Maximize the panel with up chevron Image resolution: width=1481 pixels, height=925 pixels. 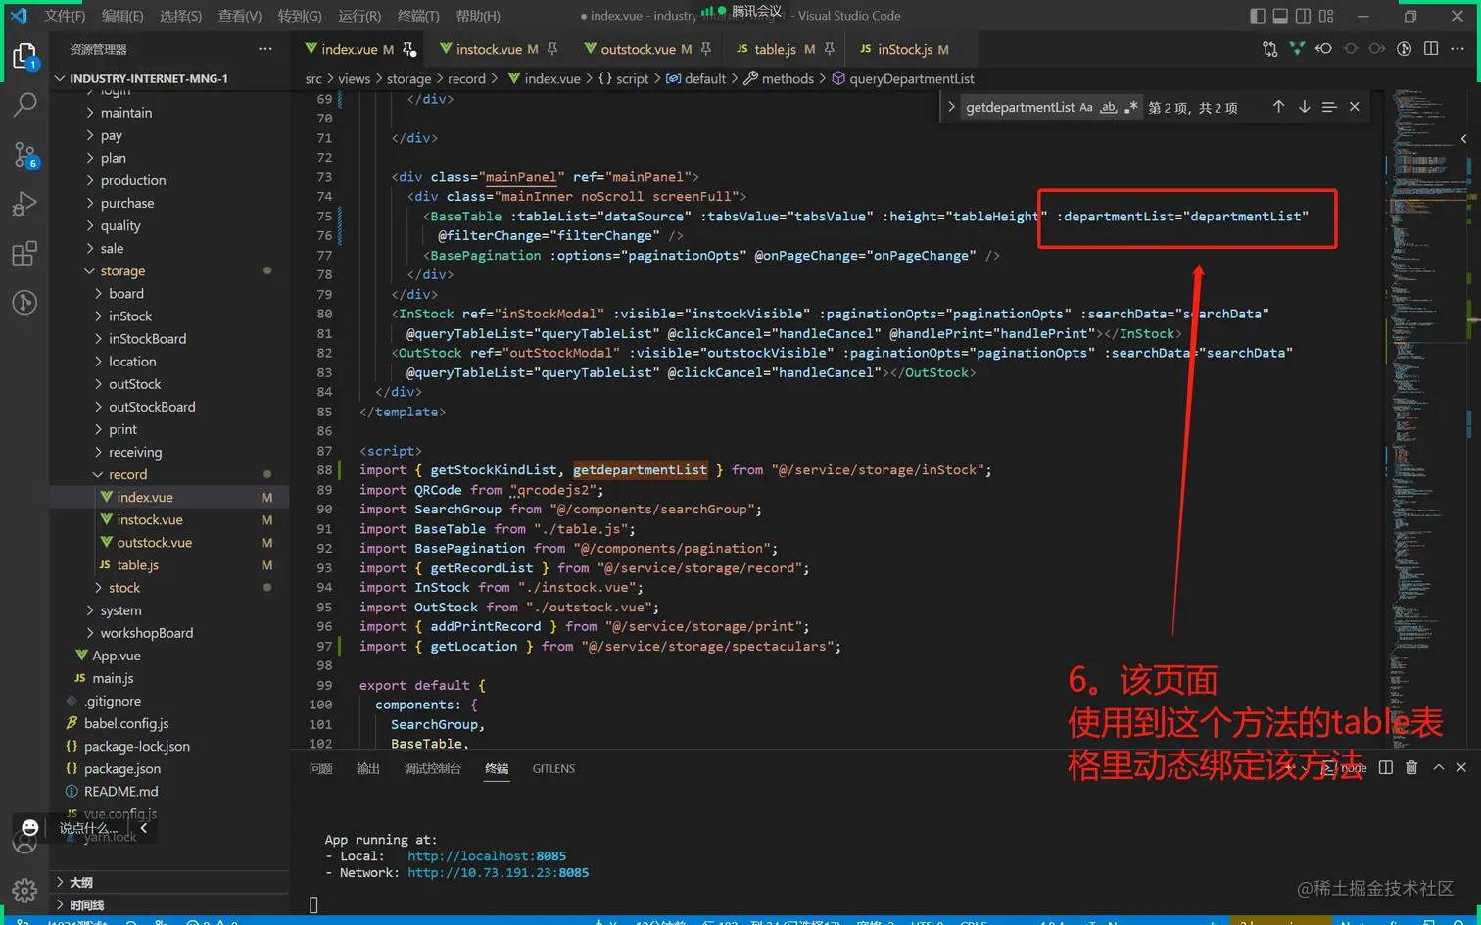tap(1438, 768)
